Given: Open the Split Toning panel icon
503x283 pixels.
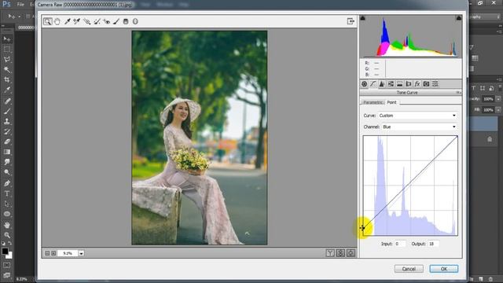Looking at the screenshot, I should [400, 84].
